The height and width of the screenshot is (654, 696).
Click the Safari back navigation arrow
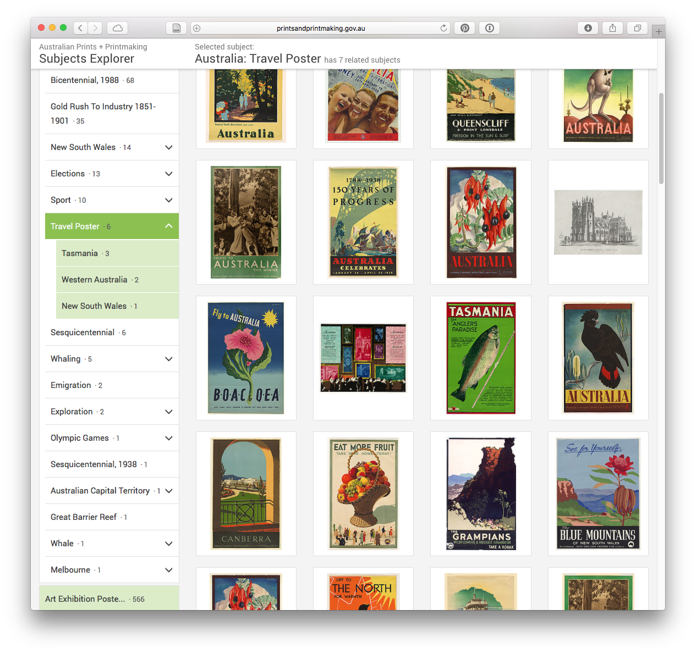[x=80, y=28]
